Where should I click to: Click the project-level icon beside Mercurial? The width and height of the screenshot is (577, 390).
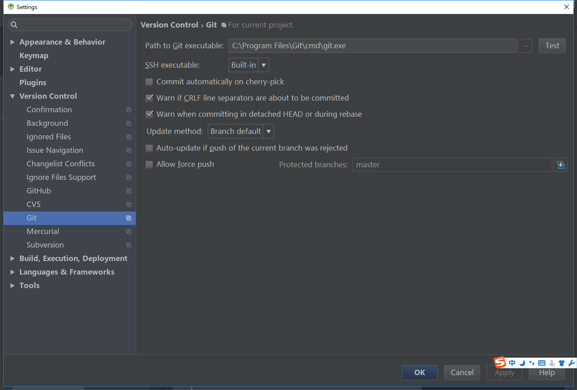click(128, 231)
